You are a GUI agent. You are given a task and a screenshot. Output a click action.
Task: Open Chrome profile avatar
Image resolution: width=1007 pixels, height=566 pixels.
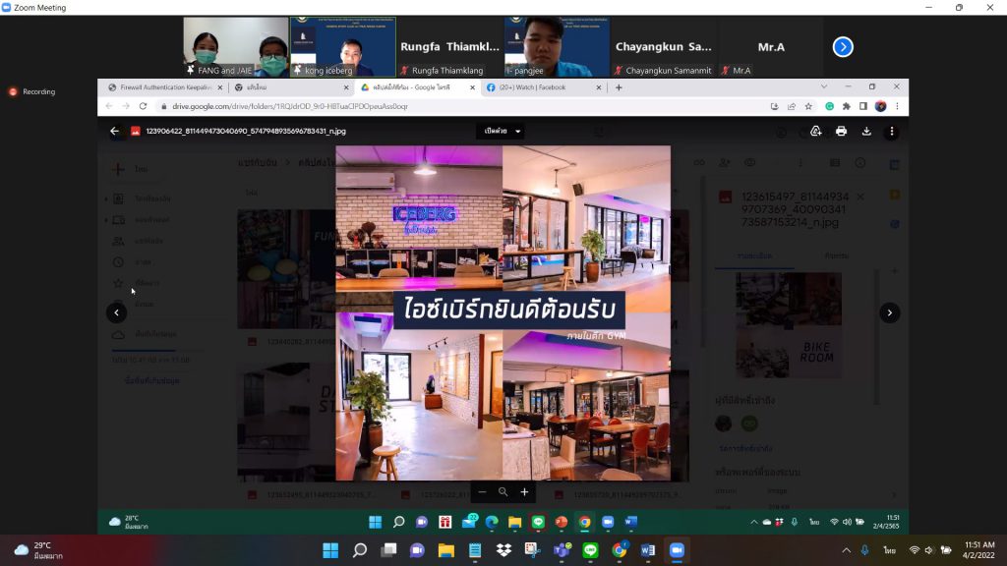point(880,106)
